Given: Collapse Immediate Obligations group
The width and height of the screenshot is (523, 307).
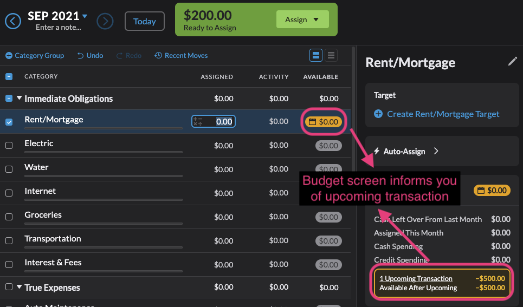Looking at the screenshot, I should 20,98.
